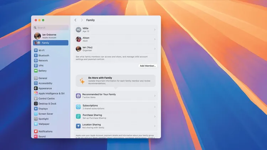
Task: Click the Add Member... button
Action: point(148,66)
